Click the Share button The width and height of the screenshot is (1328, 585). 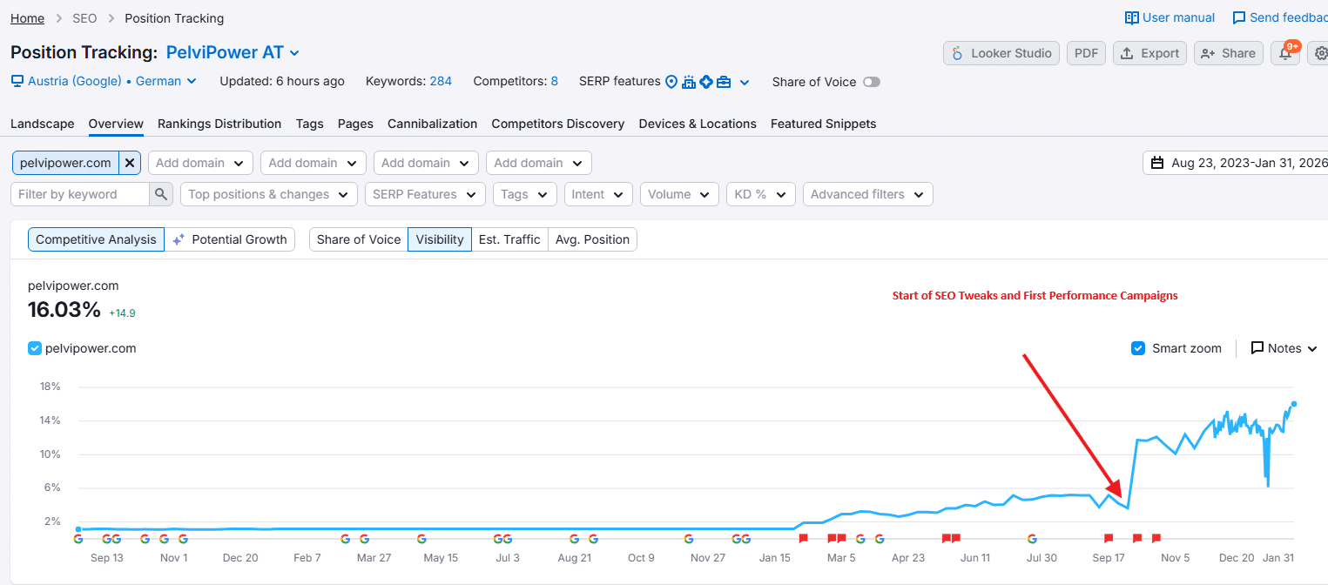[1228, 53]
